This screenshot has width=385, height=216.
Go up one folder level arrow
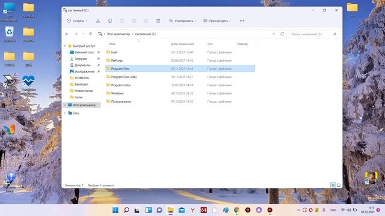[x=91, y=34]
